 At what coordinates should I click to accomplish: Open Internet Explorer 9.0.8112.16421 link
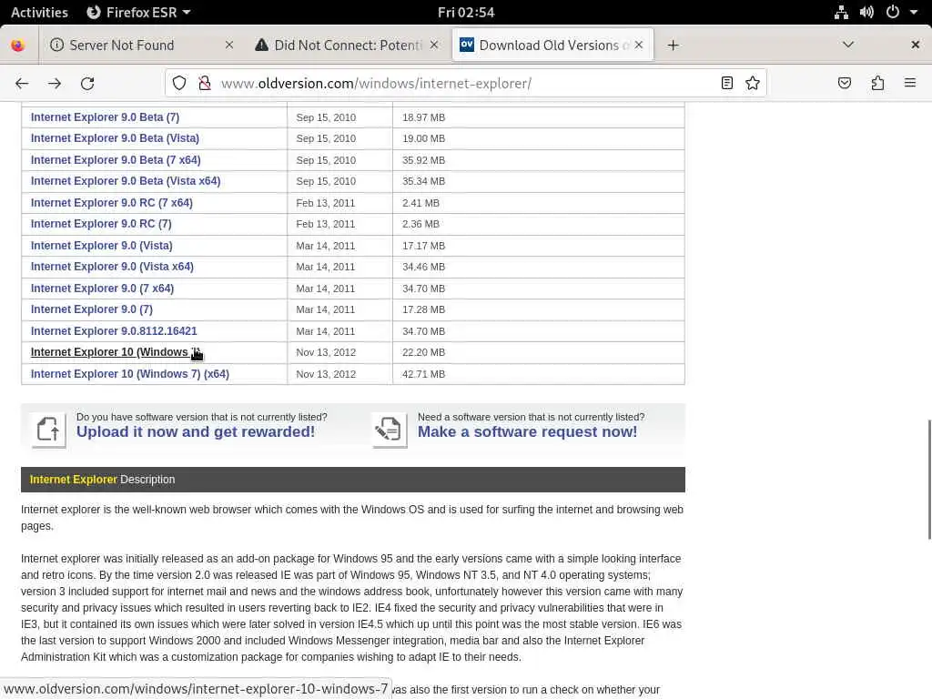pyautogui.click(x=114, y=331)
